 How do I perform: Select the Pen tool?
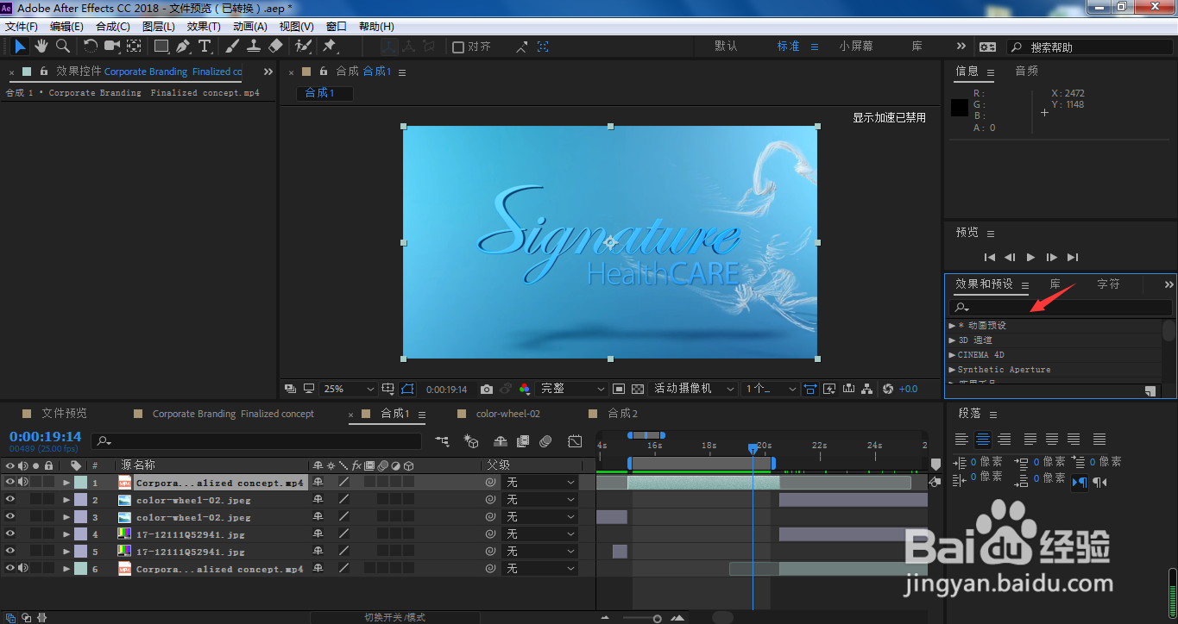[183, 46]
